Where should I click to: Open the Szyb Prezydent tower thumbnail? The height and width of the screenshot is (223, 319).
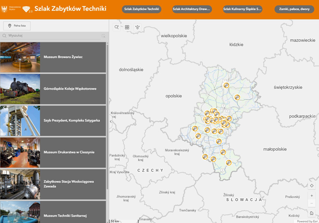coord(20,120)
